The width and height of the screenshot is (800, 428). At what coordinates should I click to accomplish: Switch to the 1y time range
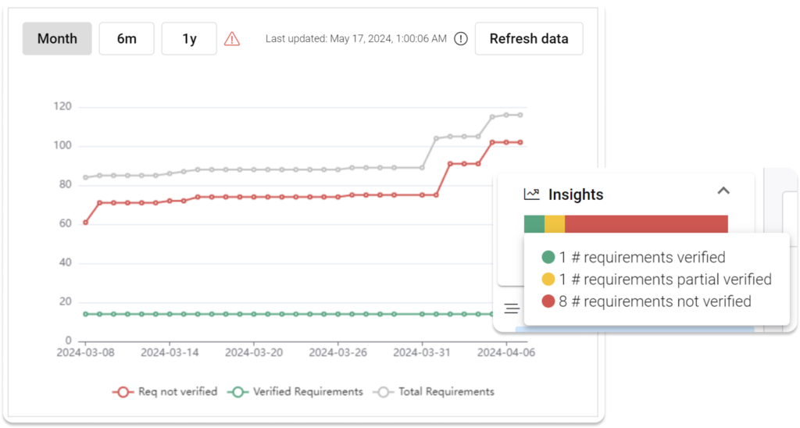(189, 38)
